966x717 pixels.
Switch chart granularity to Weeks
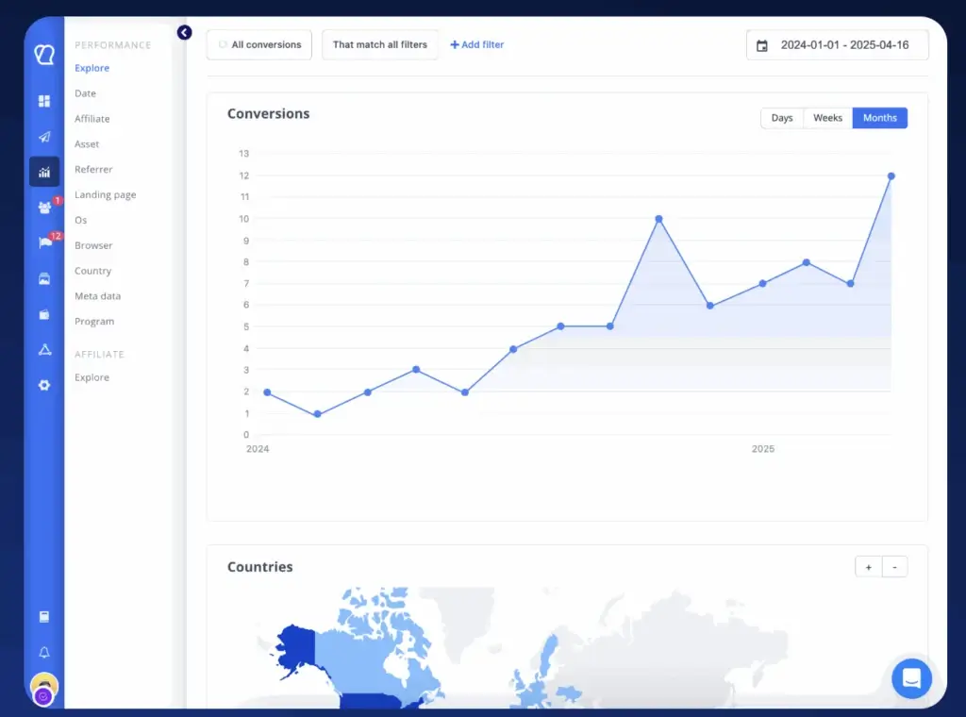(x=827, y=117)
